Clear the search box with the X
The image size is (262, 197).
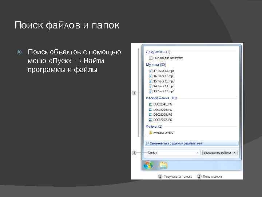coord(198,152)
